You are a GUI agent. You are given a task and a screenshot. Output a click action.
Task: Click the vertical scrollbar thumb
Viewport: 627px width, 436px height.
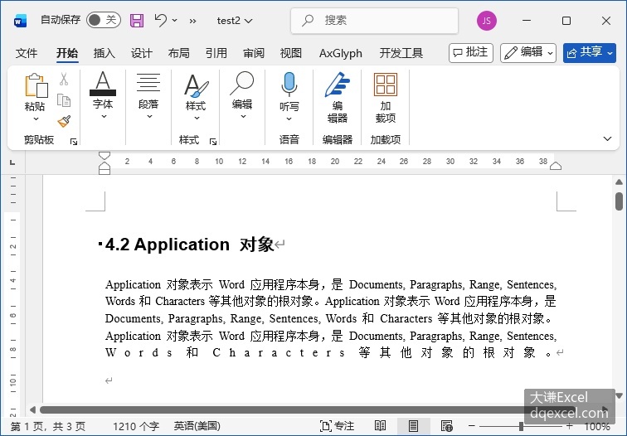pos(619,201)
